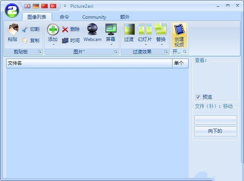Image resolution: width=244 pixels, height=181 pixels.
Task: Click the 文件名 column header
Action: point(89,63)
